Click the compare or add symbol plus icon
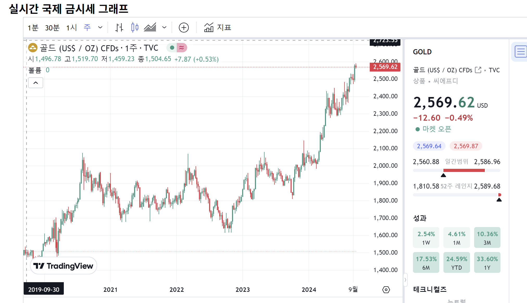Image resolution: width=527 pixels, height=303 pixels. 184,27
